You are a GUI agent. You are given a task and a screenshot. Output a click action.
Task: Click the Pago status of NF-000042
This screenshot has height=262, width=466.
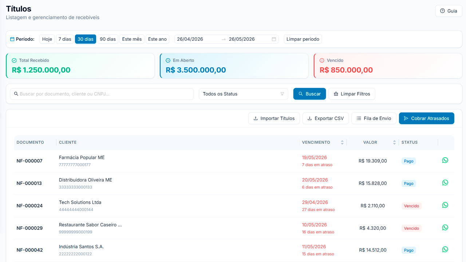408,250
